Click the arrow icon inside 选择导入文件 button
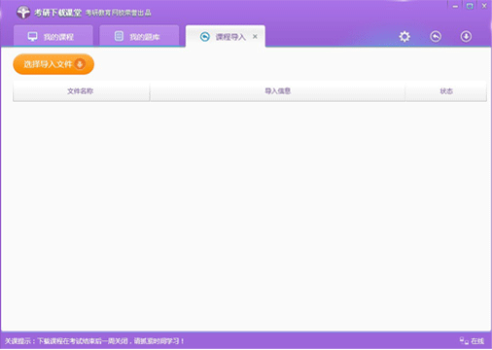The width and height of the screenshot is (492, 350). coord(80,64)
